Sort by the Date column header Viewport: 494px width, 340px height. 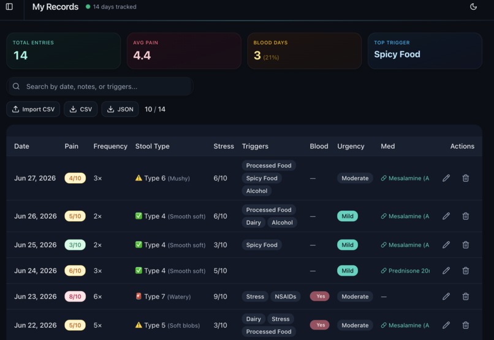pos(21,146)
